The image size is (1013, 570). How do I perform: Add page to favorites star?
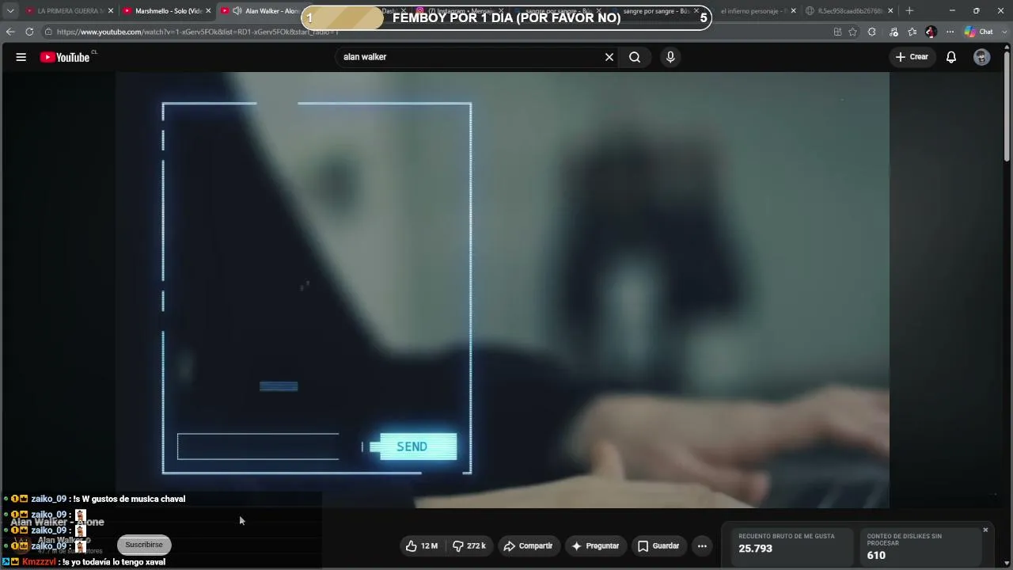[852, 32]
